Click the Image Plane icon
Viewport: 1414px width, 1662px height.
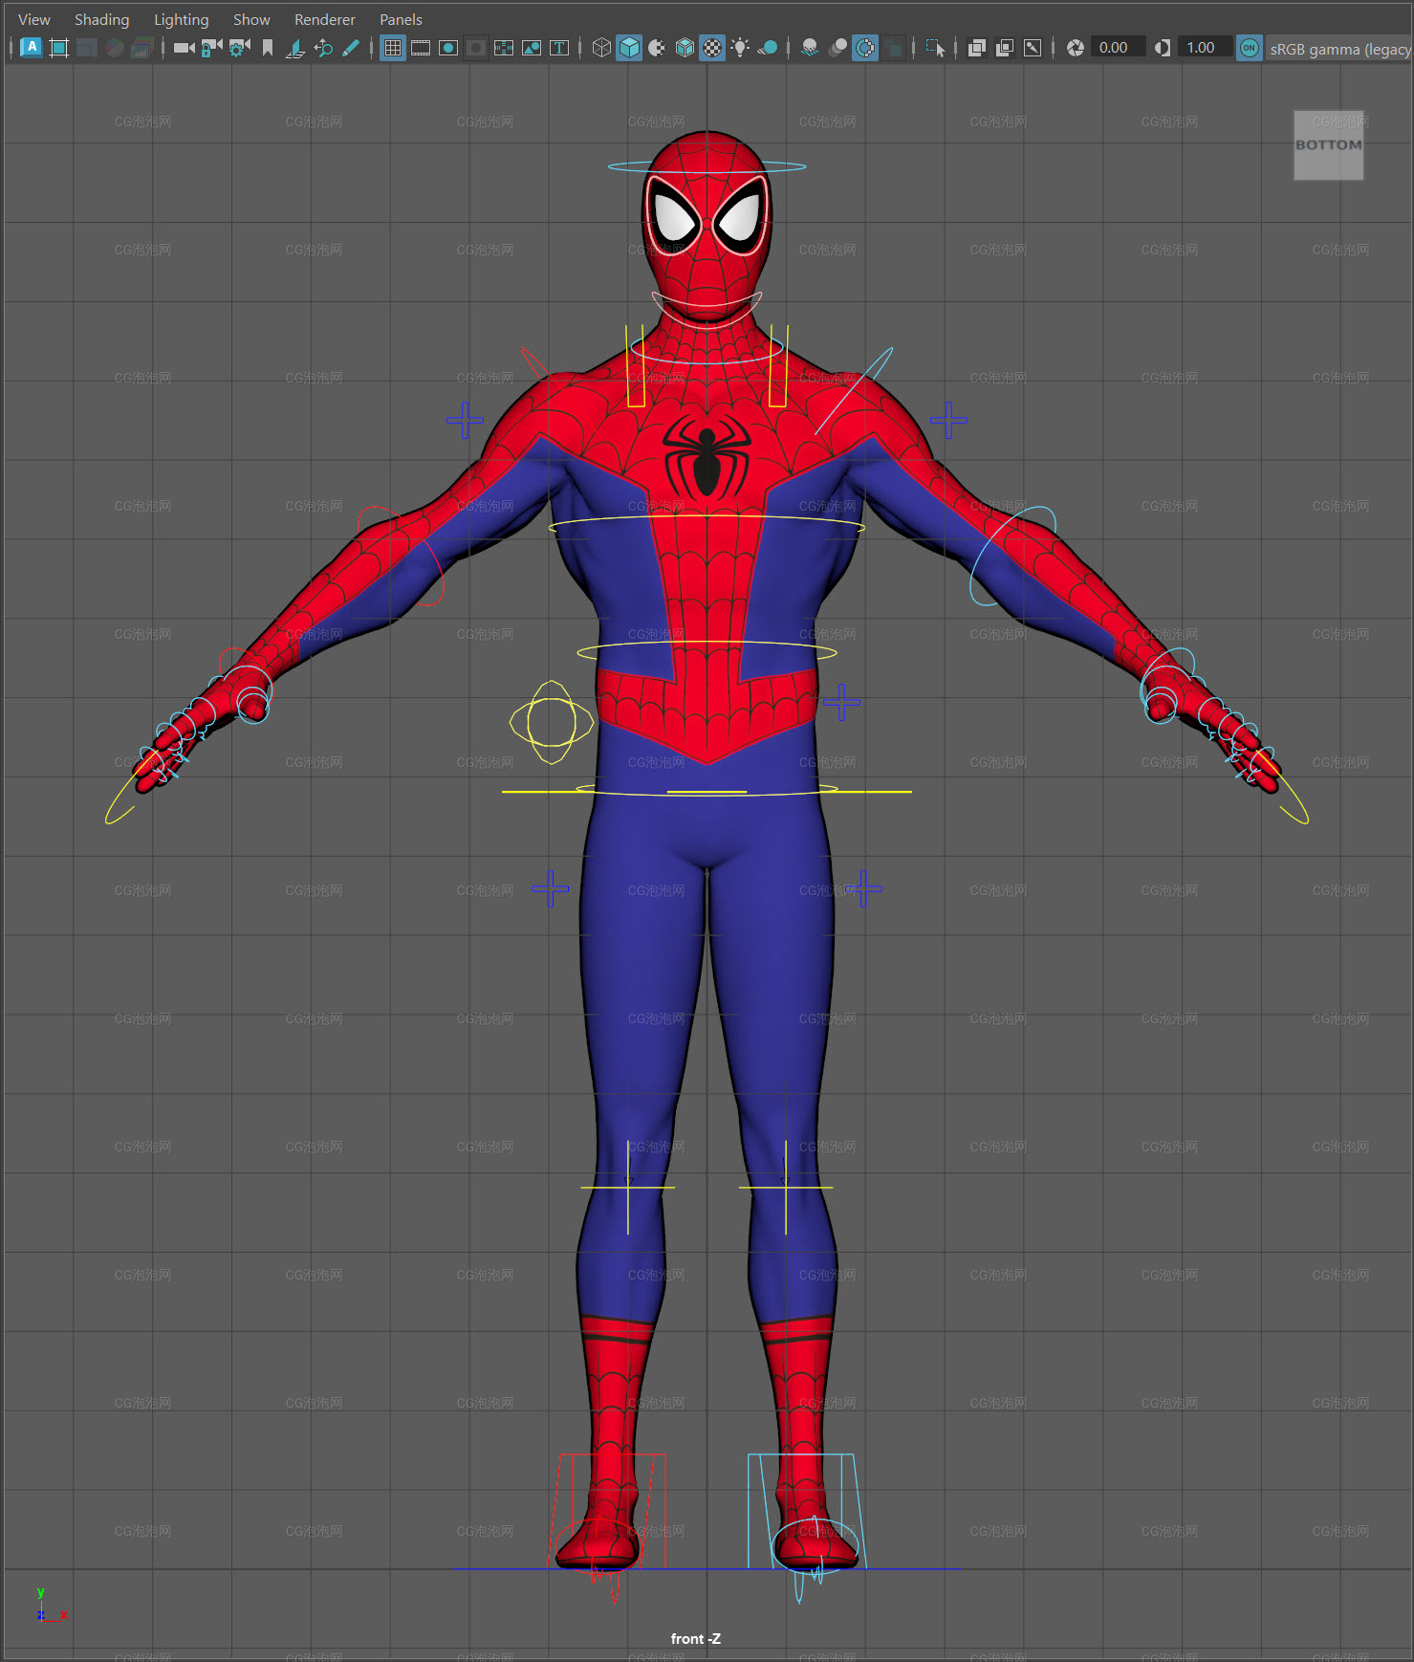tap(295, 47)
